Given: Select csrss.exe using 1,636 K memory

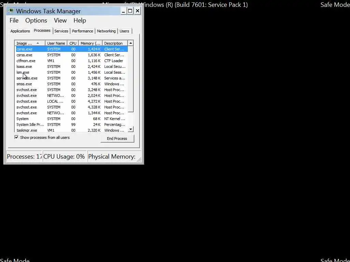Looking at the screenshot, I should click(x=71, y=55).
